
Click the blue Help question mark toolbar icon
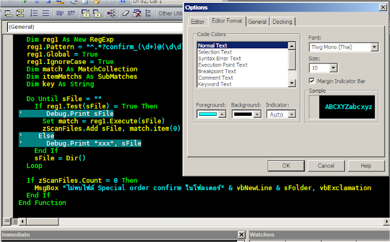coord(122,1)
